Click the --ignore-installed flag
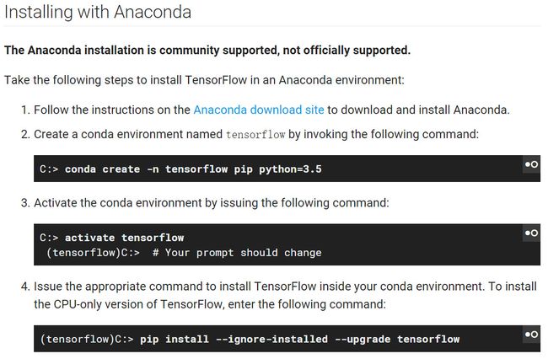The width and height of the screenshot is (548, 359). coord(271,339)
